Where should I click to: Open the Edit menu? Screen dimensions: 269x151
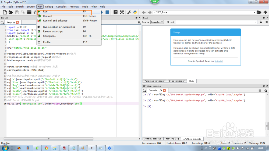[10, 6]
